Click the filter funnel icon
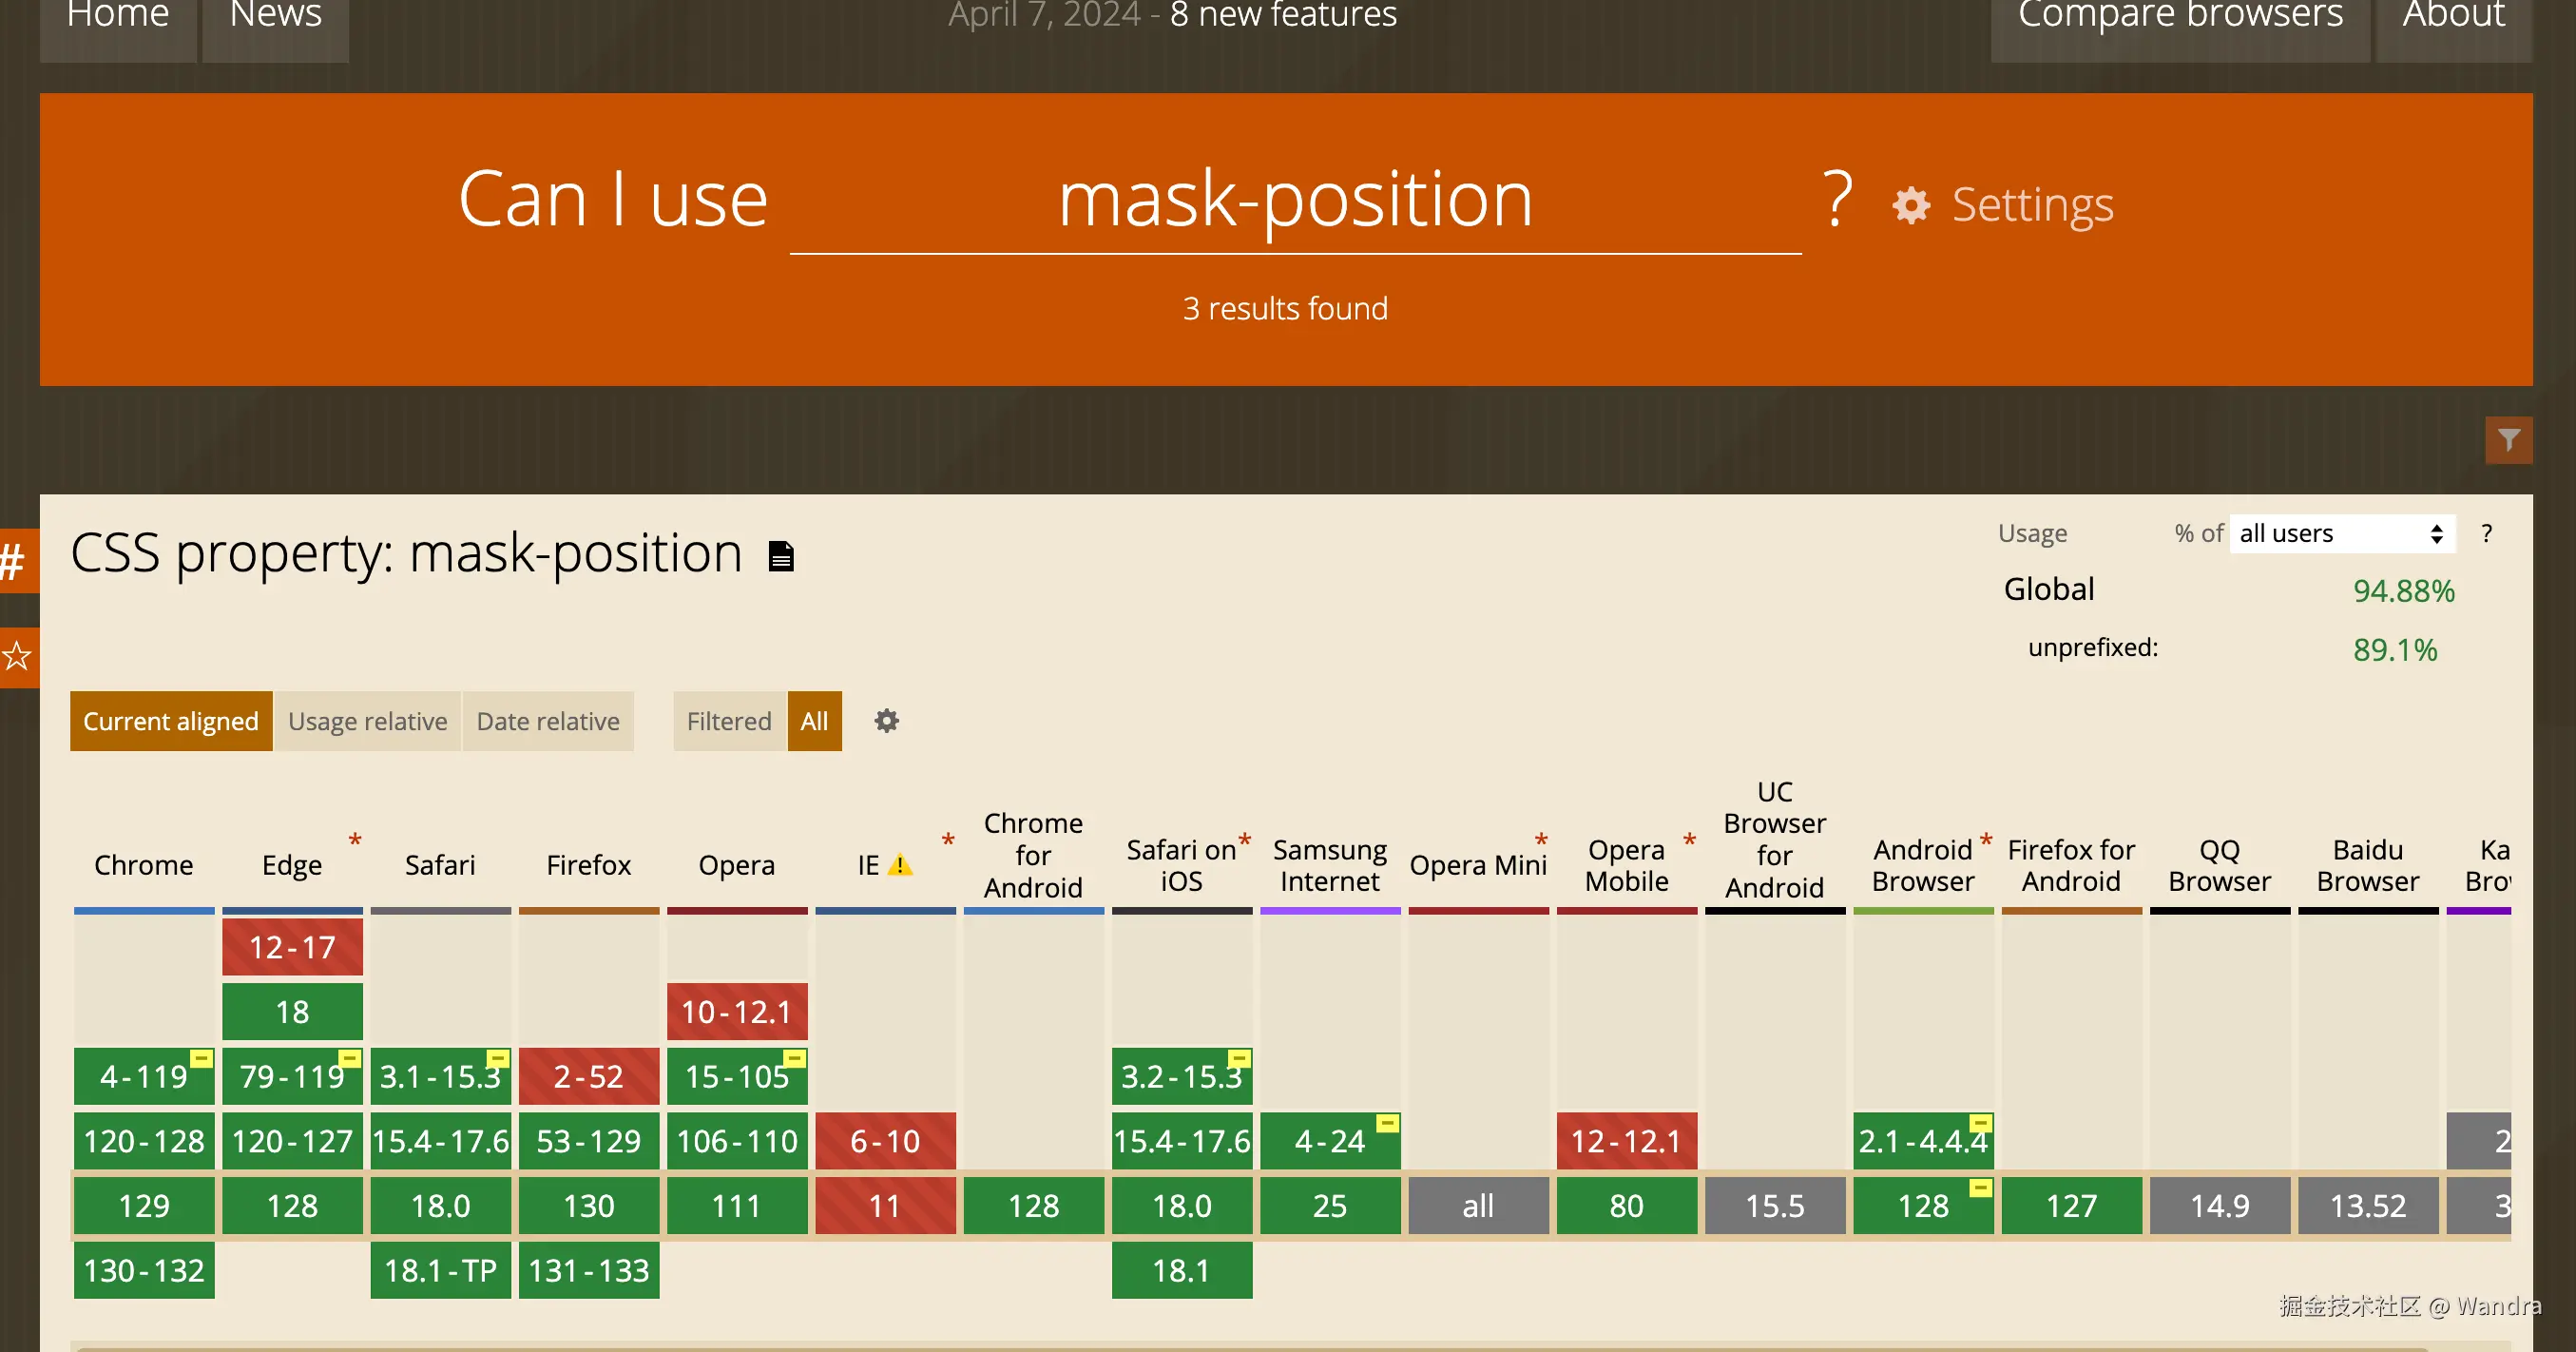The image size is (2576, 1352). (x=2508, y=440)
